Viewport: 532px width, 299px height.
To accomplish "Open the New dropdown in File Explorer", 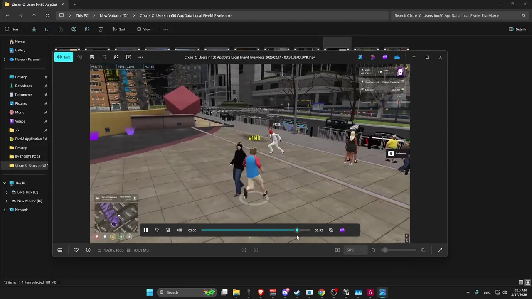I will point(14,29).
